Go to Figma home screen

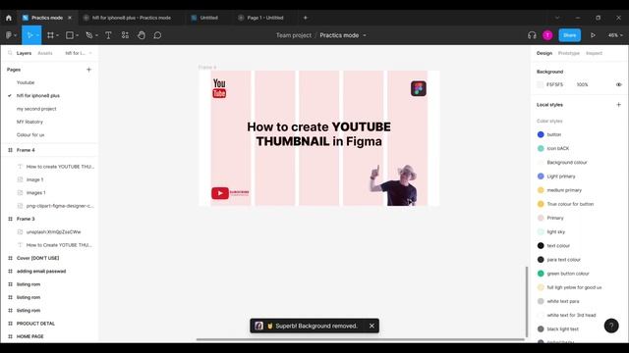point(9,18)
